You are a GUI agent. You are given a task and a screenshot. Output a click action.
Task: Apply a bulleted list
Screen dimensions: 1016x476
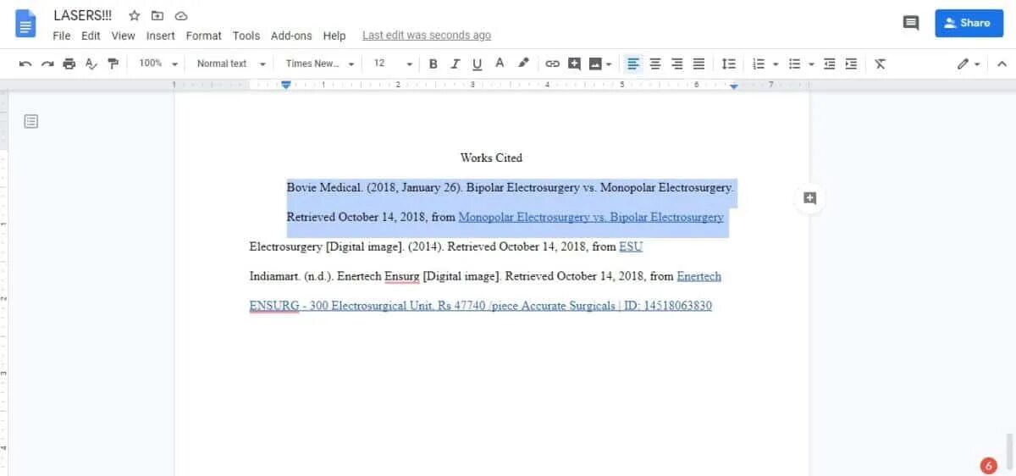(x=794, y=64)
